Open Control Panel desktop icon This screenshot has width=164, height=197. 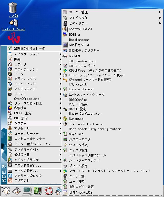point(14,23)
